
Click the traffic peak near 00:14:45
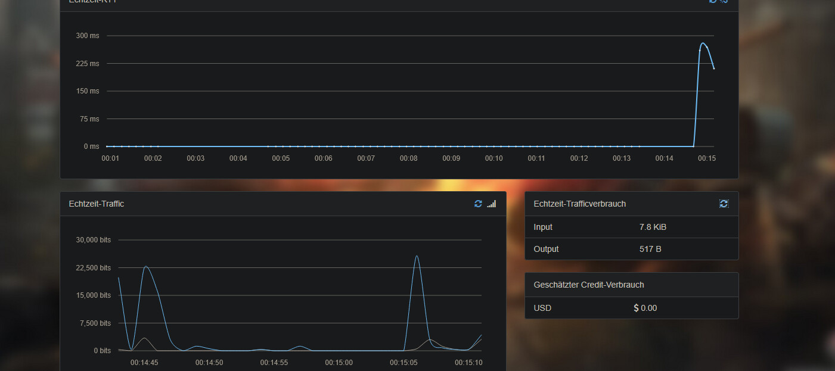coord(145,266)
